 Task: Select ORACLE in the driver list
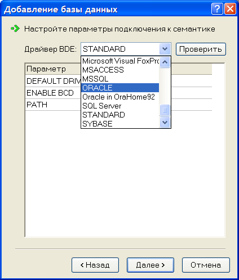pyautogui.click(x=120, y=88)
